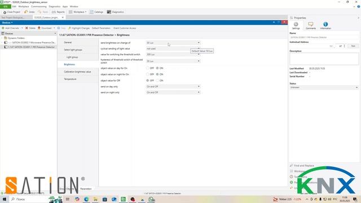Open Microsoft Edge from the taskbar
This screenshot has height=203, width=361.
coord(86,199)
